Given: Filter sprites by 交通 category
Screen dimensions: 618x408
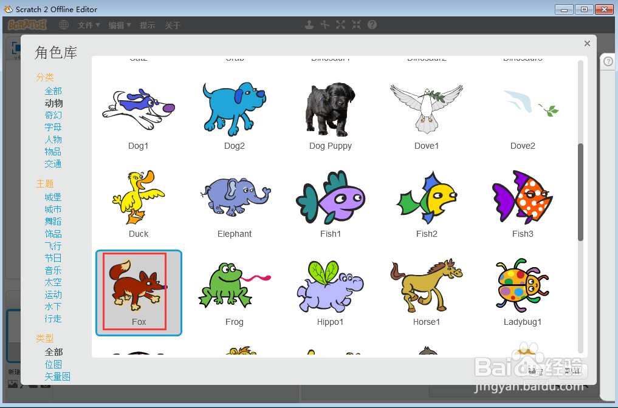Looking at the screenshot, I should click(x=53, y=164).
